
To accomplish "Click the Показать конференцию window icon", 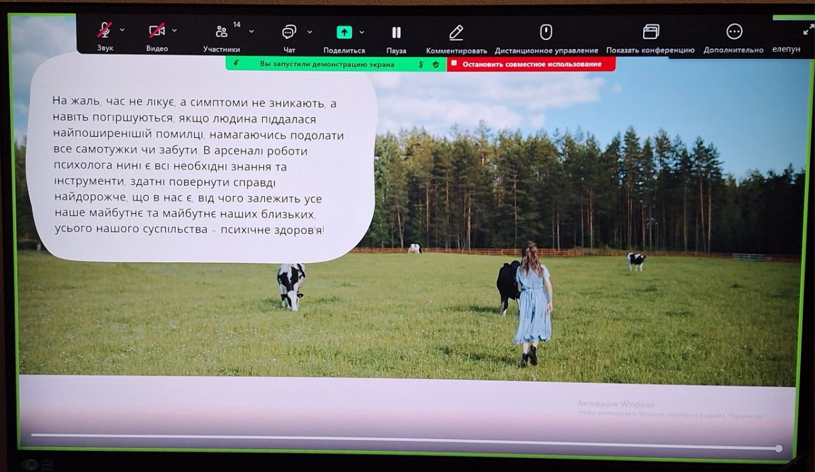I will click(x=651, y=32).
